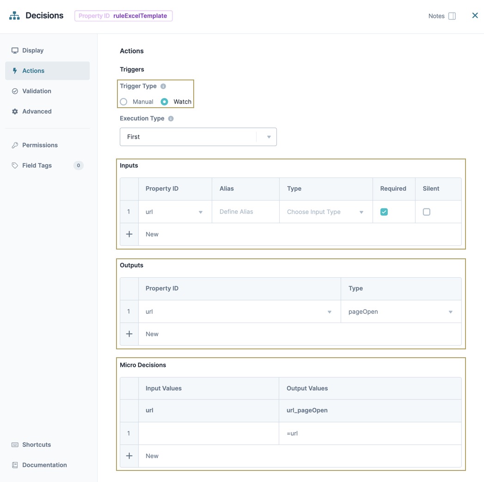Click the Actions lightning bolt icon
The width and height of the screenshot is (484, 482).
pyautogui.click(x=15, y=71)
